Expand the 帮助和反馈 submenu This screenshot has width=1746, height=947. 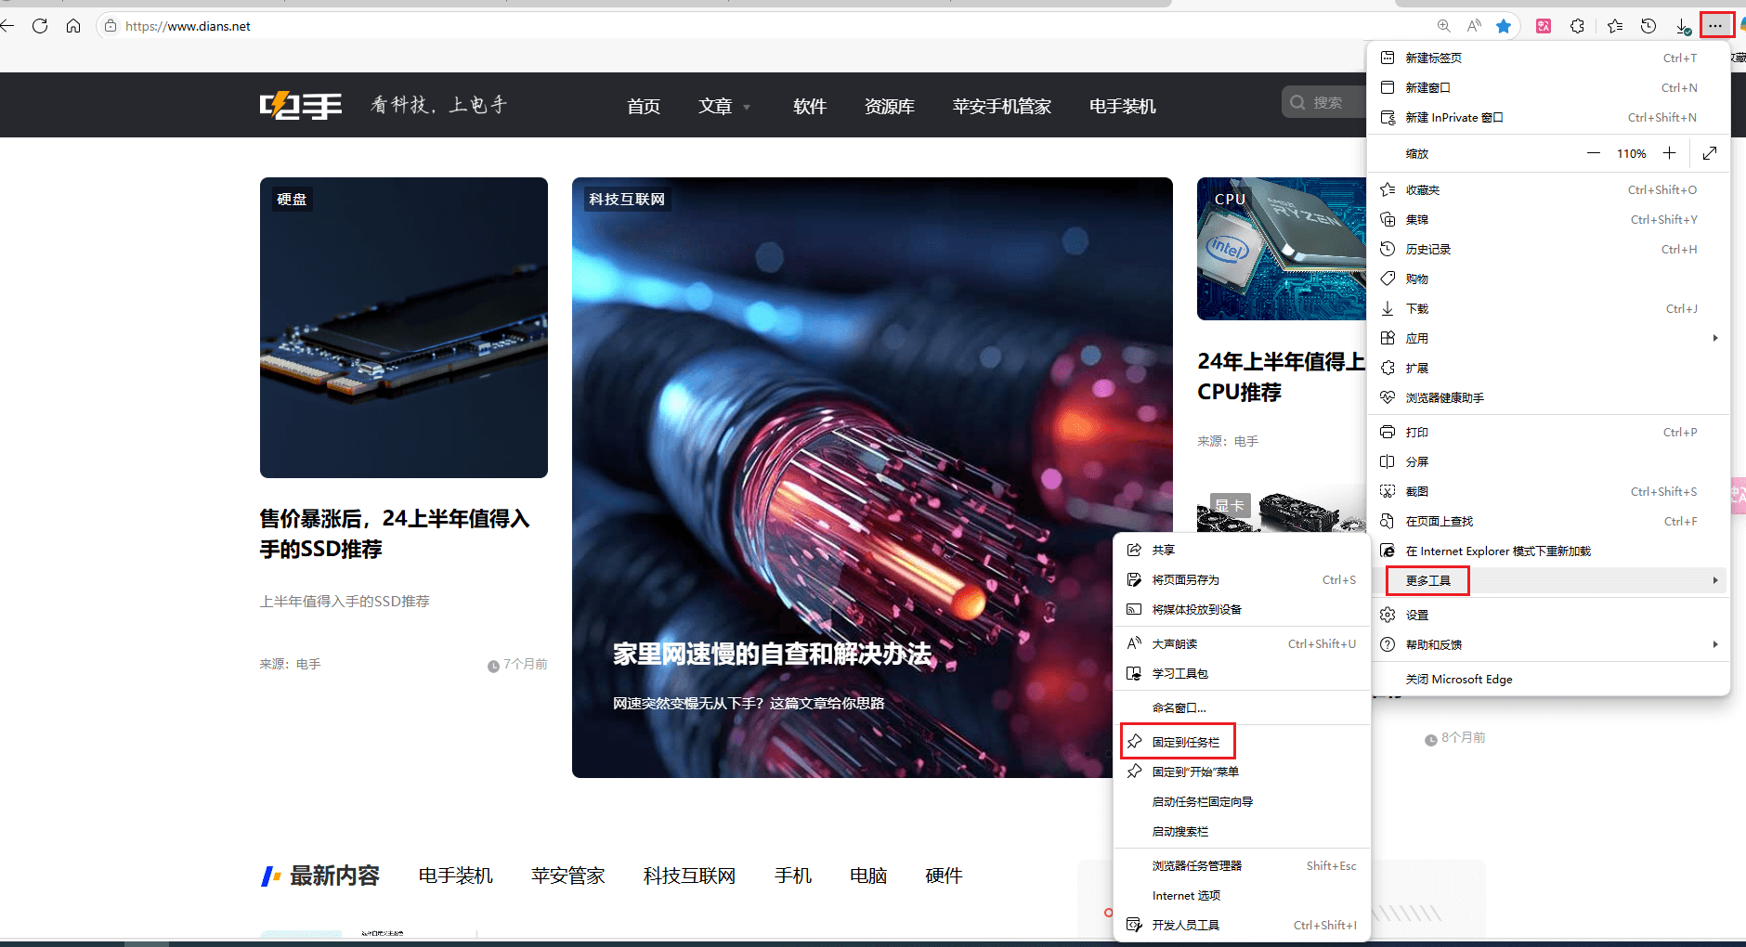point(1713,643)
